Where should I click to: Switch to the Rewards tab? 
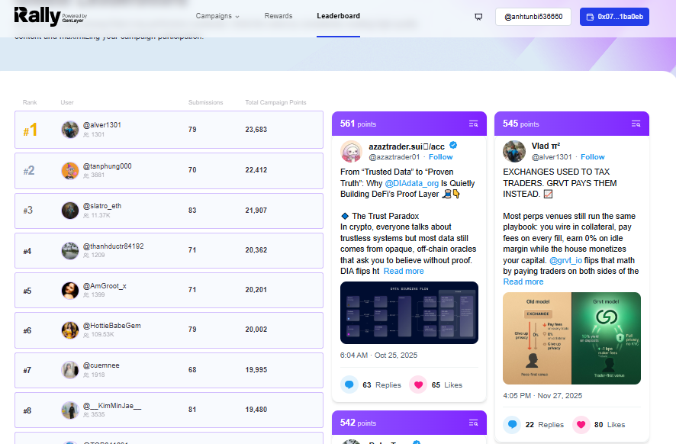coord(278,15)
